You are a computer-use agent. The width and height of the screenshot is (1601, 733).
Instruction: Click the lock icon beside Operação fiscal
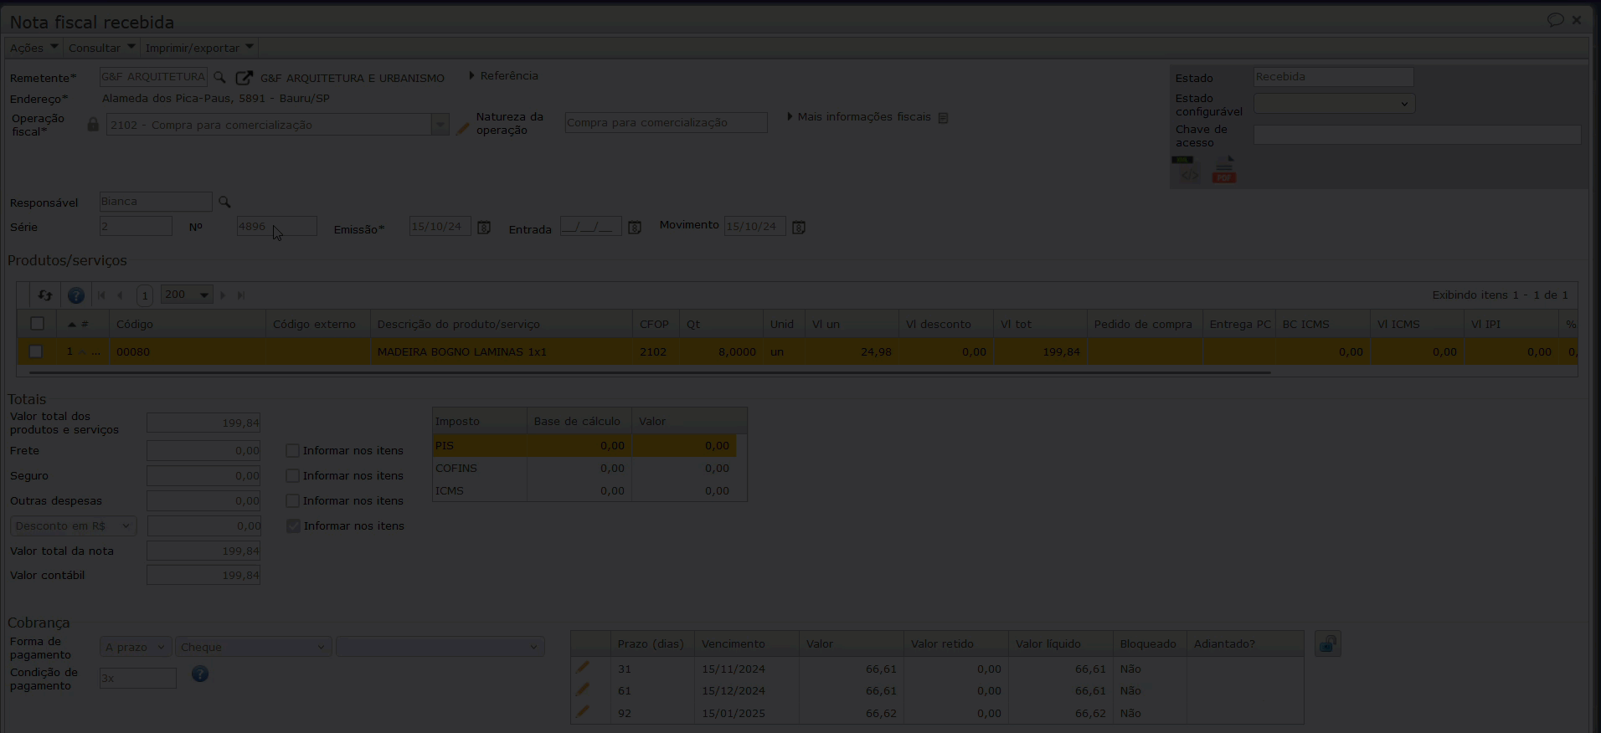click(93, 125)
